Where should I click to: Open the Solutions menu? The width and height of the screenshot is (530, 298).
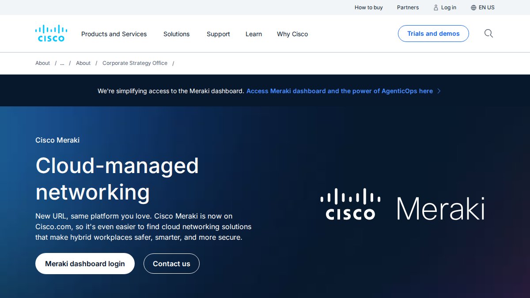click(176, 34)
